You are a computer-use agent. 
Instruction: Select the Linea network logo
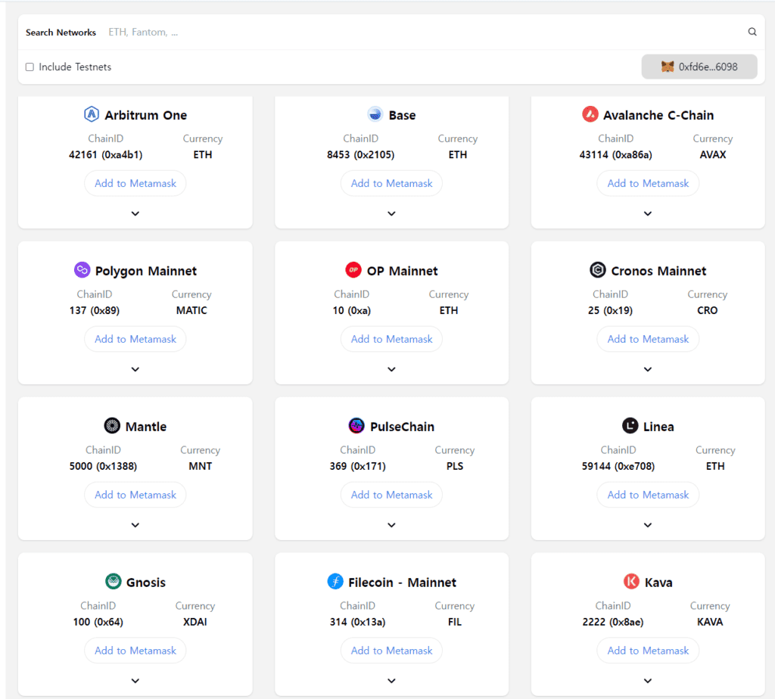click(629, 425)
